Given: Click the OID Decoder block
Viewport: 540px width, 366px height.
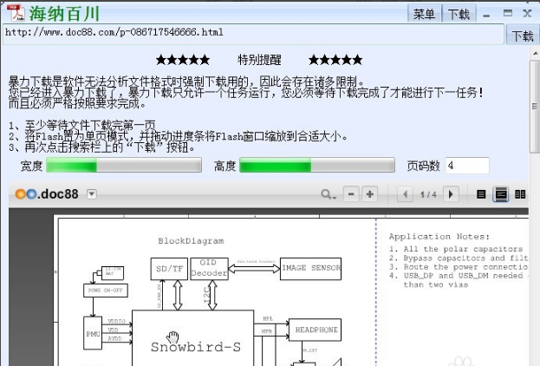Looking at the screenshot, I should (209, 269).
